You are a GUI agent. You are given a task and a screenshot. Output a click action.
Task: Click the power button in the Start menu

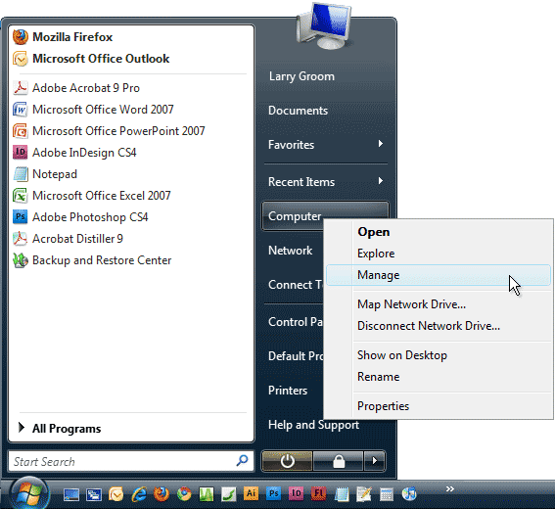click(x=287, y=461)
